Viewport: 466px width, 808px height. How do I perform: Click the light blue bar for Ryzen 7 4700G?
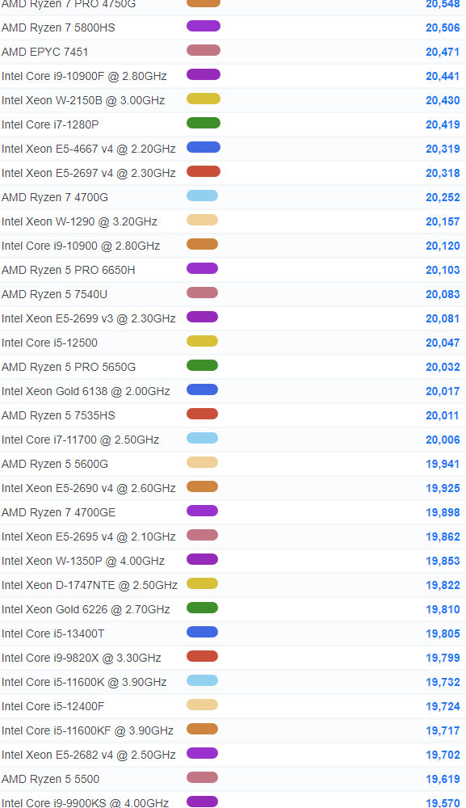(x=203, y=196)
